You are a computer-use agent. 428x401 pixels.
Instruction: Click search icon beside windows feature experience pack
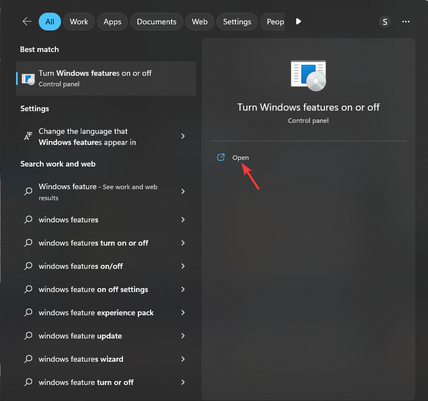(28, 313)
